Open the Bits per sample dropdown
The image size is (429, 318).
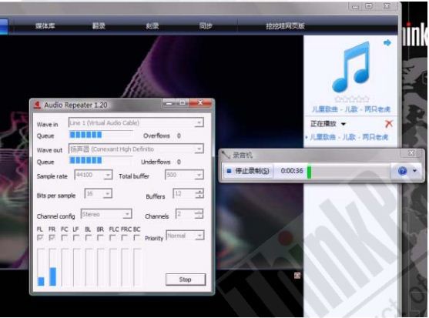[108, 193]
